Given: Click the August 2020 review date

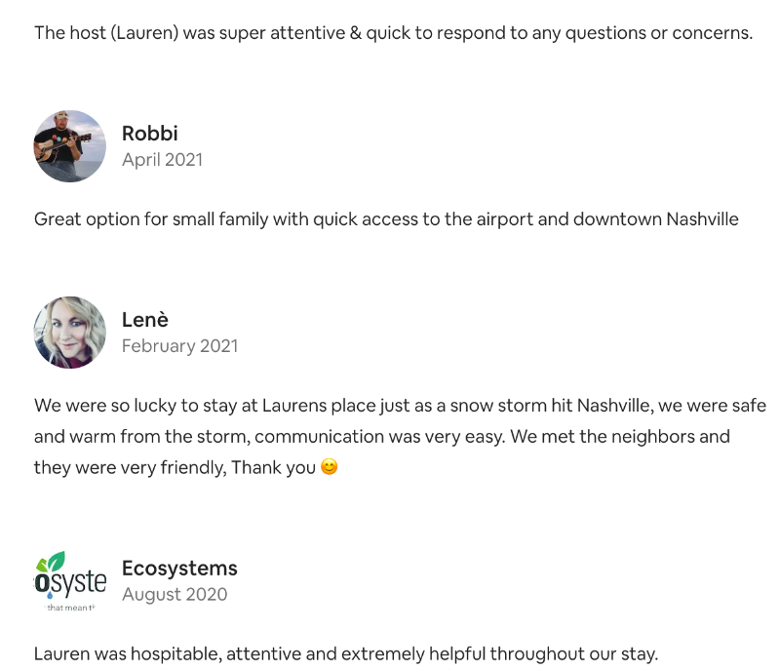Looking at the screenshot, I should [175, 594].
